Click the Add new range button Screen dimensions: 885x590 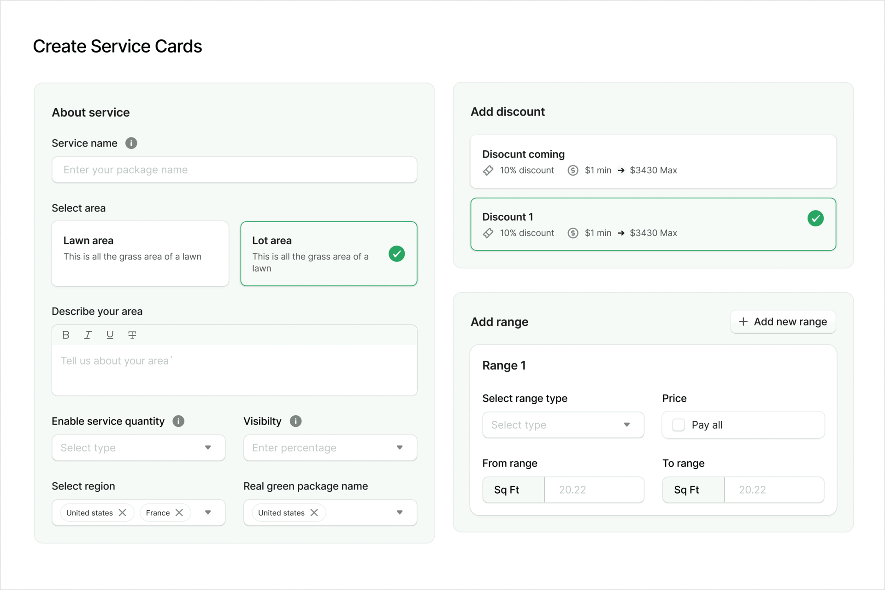pos(783,322)
